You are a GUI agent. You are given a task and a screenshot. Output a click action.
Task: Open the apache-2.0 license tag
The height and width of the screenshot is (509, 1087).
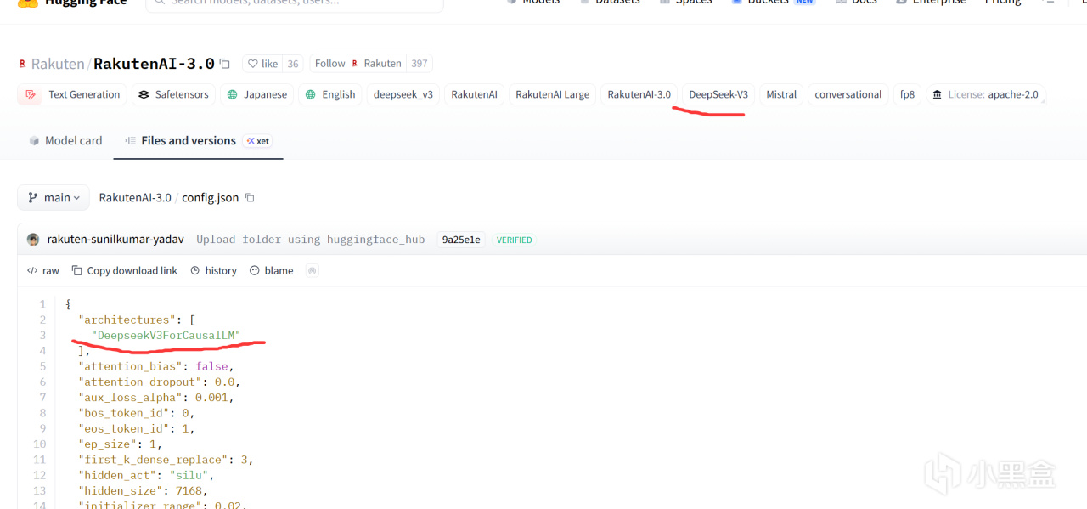985,94
